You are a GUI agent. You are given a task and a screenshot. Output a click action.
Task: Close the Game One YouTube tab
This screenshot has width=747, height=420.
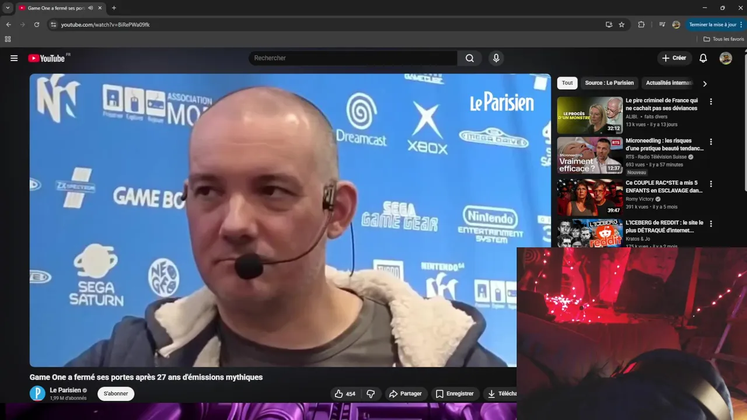[x=99, y=8]
